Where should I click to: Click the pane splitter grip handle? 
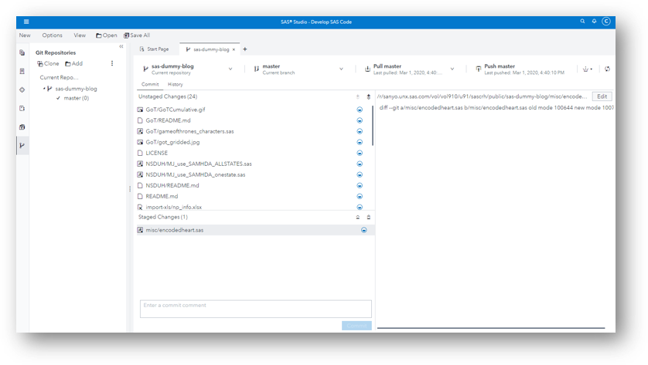130,188
